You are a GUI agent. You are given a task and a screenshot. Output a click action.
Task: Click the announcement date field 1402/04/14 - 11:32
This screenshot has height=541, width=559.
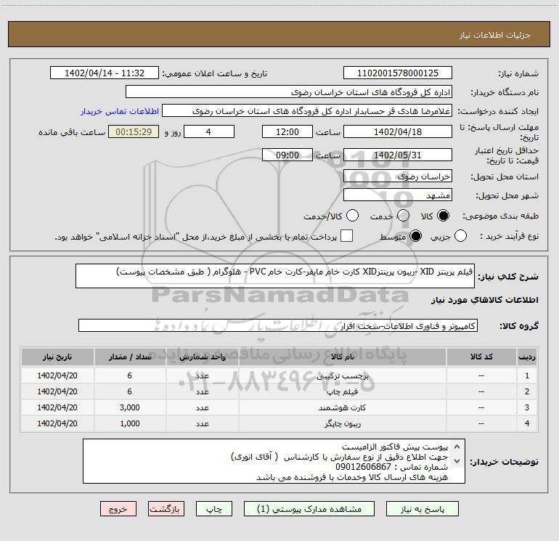105,73
